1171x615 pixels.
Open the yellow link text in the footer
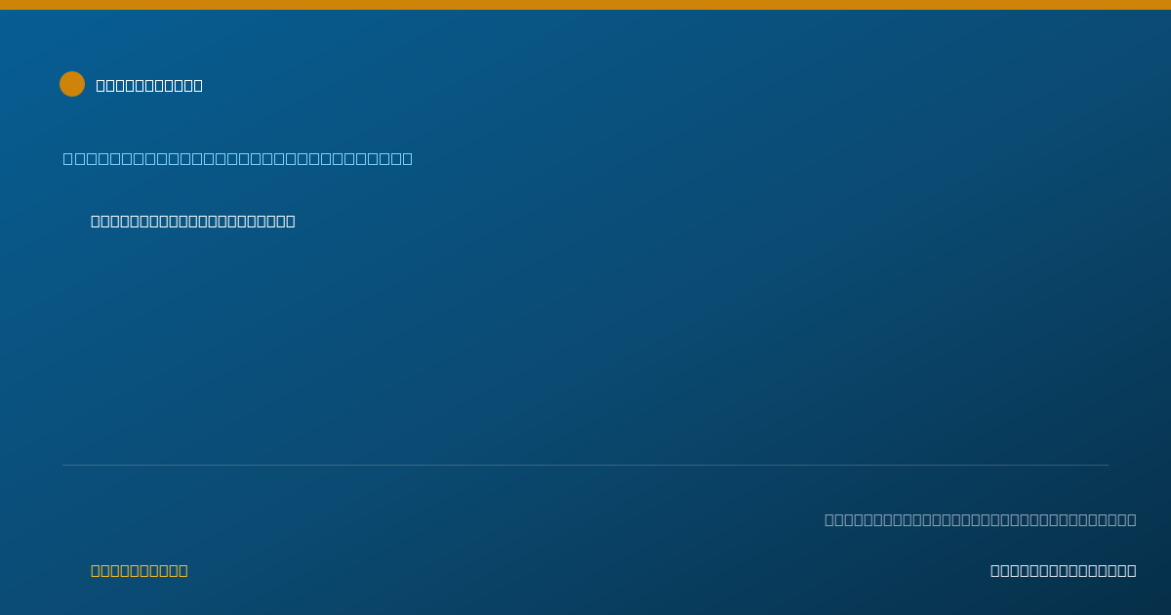(140, 570)
